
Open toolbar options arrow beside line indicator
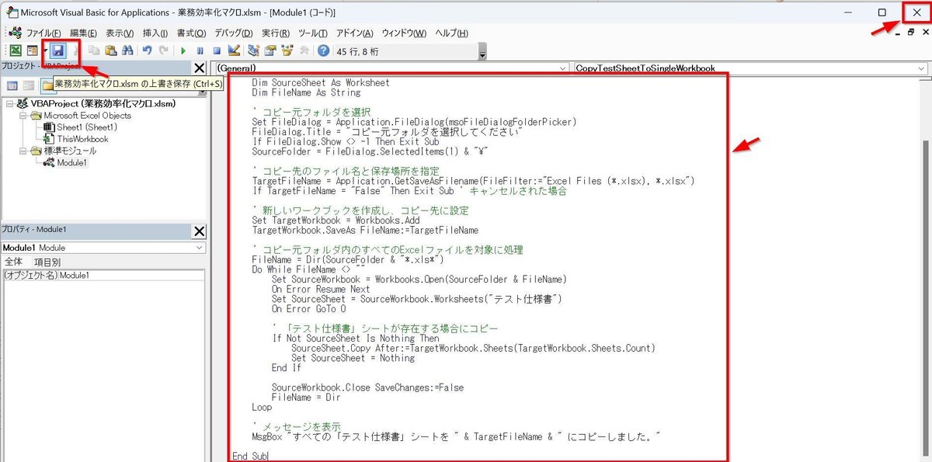483,53
